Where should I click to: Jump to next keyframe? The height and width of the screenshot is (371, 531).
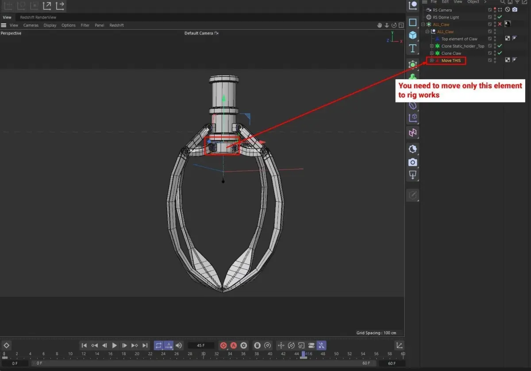[135, 345]
